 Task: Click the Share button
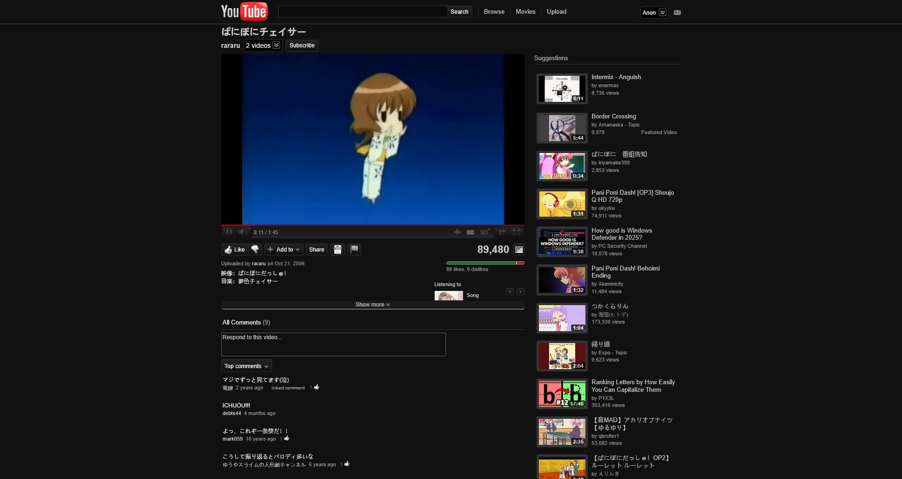click(x=317, y=249)
